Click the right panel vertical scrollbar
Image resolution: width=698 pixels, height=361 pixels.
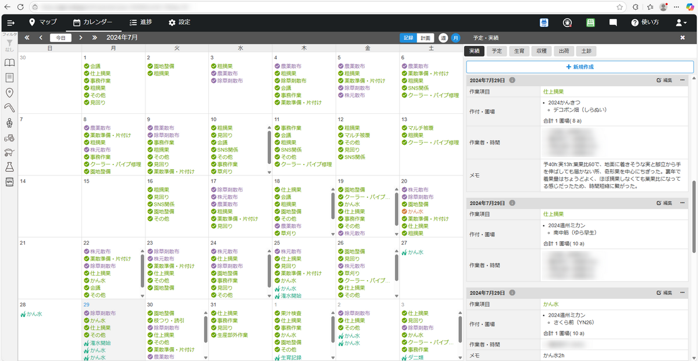(x=693, y=215)
